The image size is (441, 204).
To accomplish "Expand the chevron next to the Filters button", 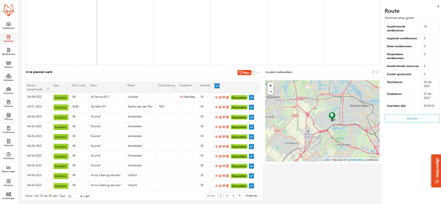I will tap(258, 72).
